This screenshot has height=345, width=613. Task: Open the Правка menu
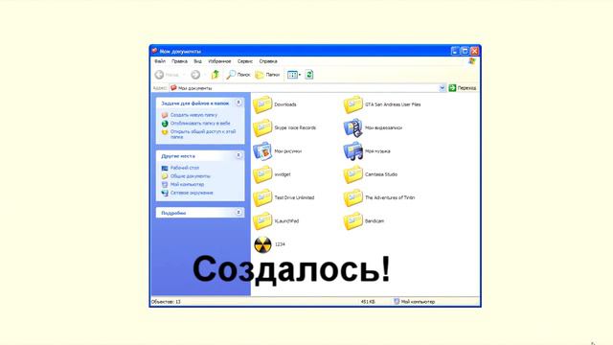tap(179, 61)
